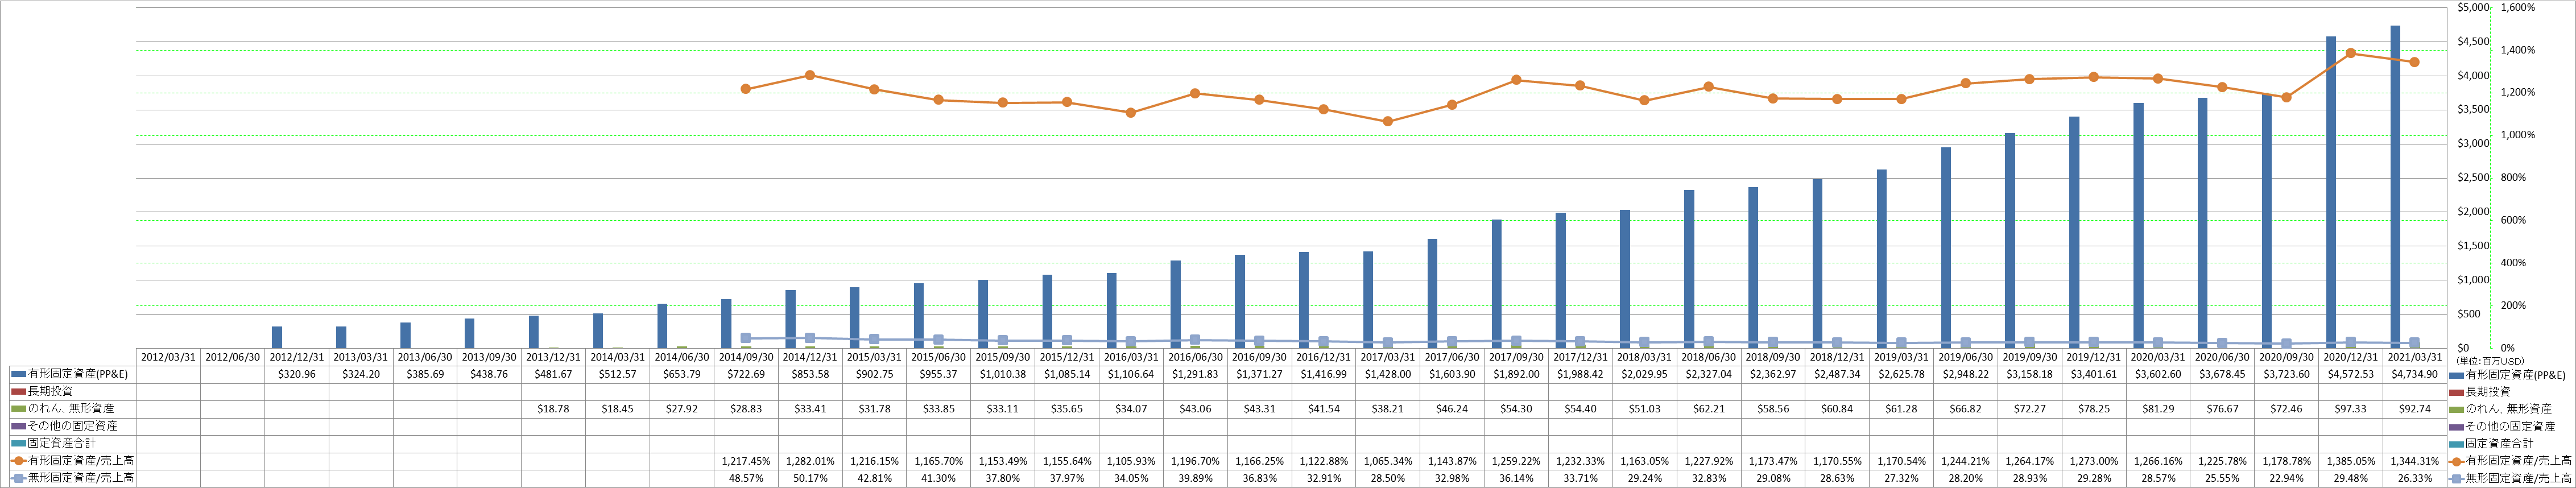Image resolution: width=2576 pixels, height=488 pixels.
Task: Select the 1,282.01% ratio cell
Action: pyautogui.click(x=810, y=461)
